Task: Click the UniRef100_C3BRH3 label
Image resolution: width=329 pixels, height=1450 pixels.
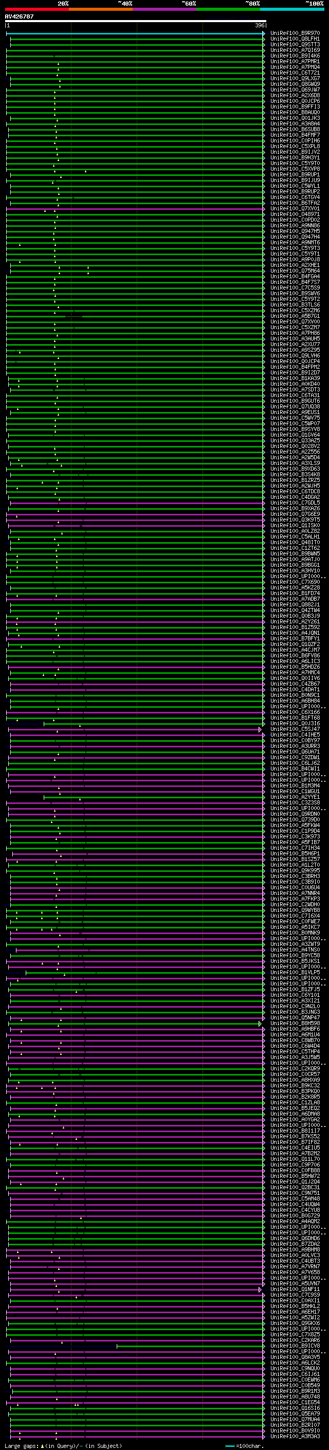Action: tap(295, 876)
